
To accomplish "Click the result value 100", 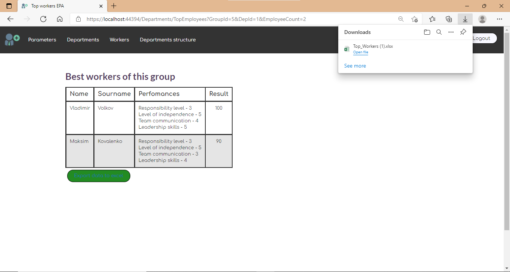I will click(x=219, y=108).
